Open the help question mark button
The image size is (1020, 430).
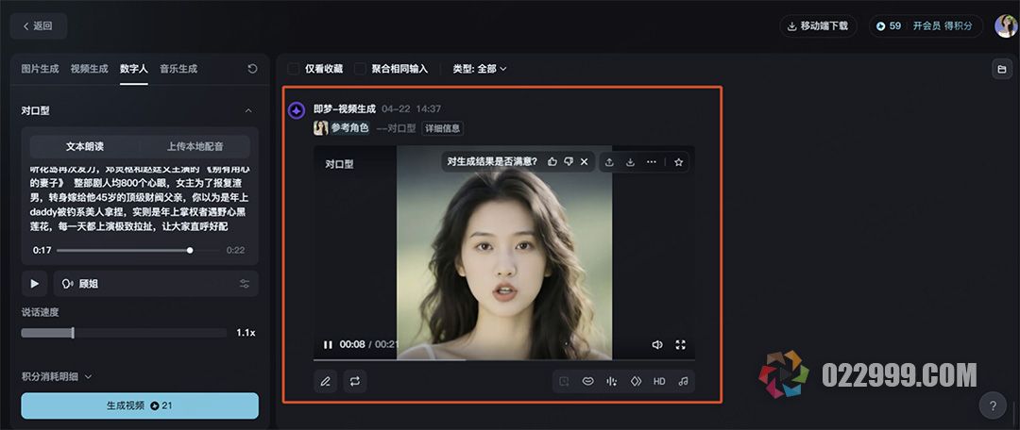pyautogui.click(x=993, y=406)
